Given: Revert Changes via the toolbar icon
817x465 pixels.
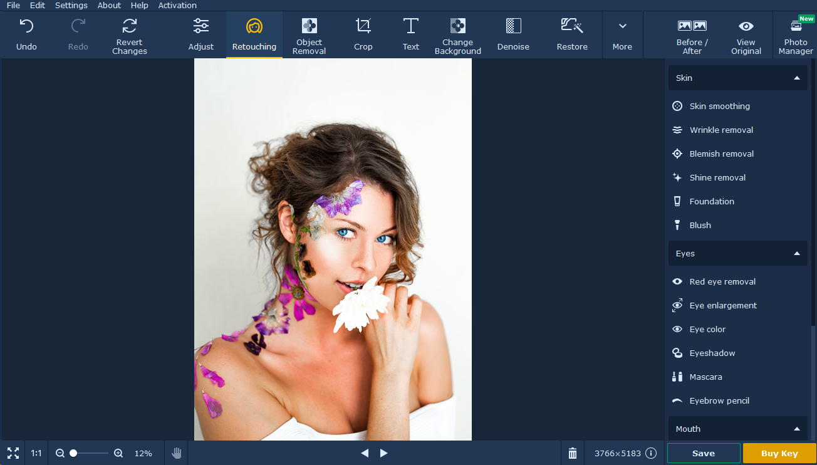Looking at the screenshot, I should (x=130, y=26).
